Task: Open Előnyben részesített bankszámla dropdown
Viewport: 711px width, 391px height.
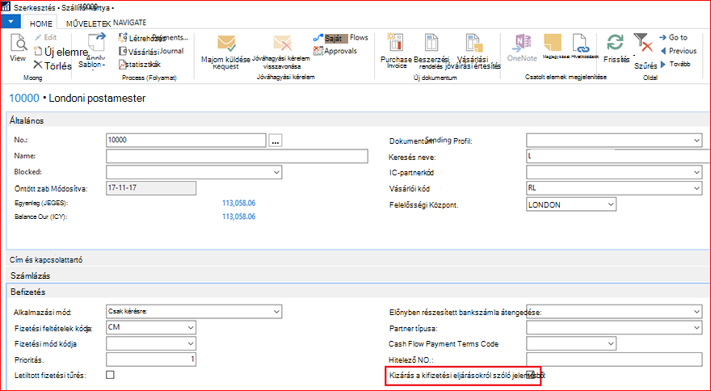Action: 697,312
